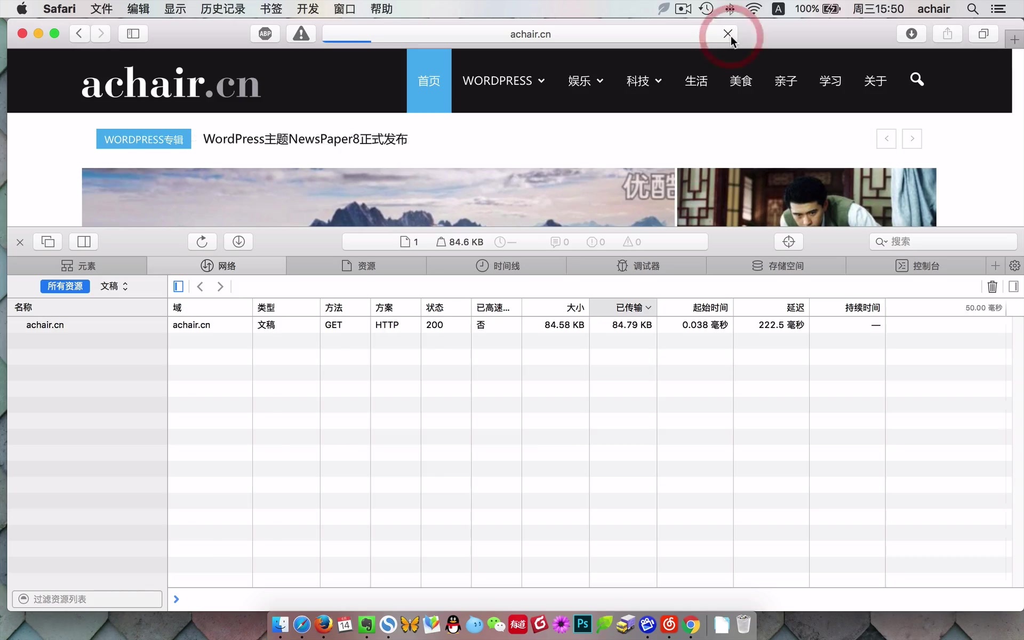Click the warning triangle toolbar icon
The image size is (1024, 640).
tap(301, 34)
